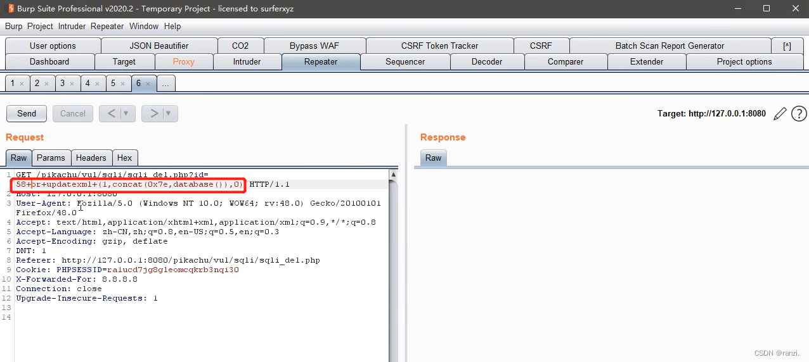
Task: Open the CSRF tab
Action: 541,46
